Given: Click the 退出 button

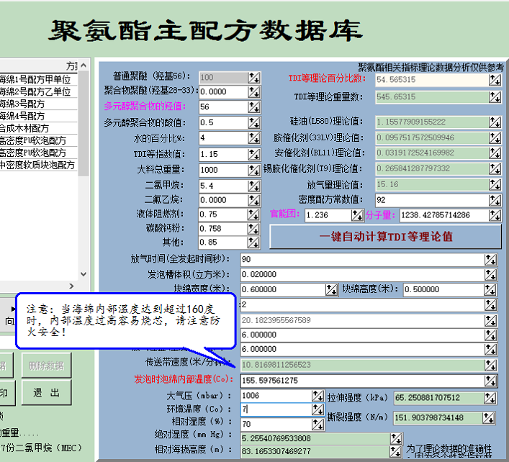Looking at the screenshot, I should [x=46, y=393].
